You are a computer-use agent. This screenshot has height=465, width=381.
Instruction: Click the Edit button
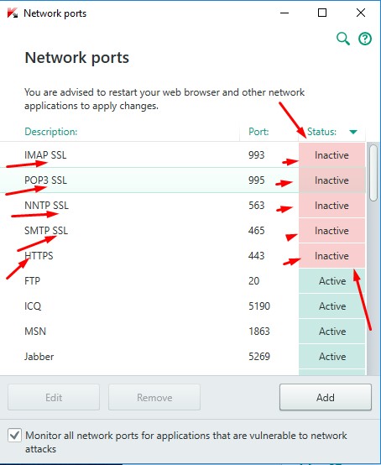tap(54, 397)
